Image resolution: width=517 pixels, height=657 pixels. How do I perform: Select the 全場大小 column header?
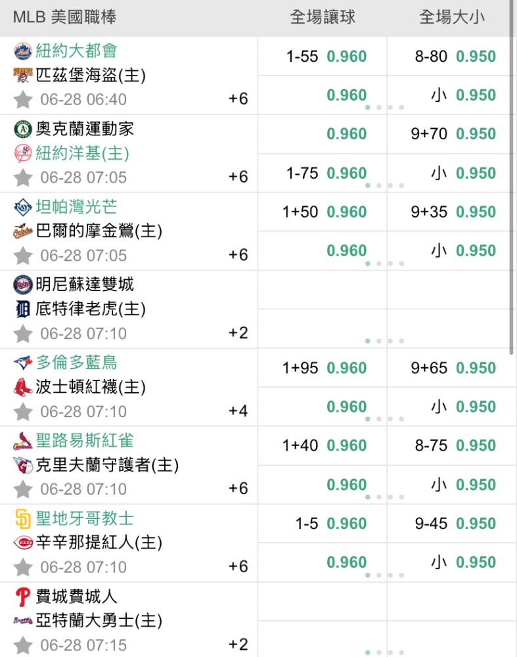pos(452,18)
